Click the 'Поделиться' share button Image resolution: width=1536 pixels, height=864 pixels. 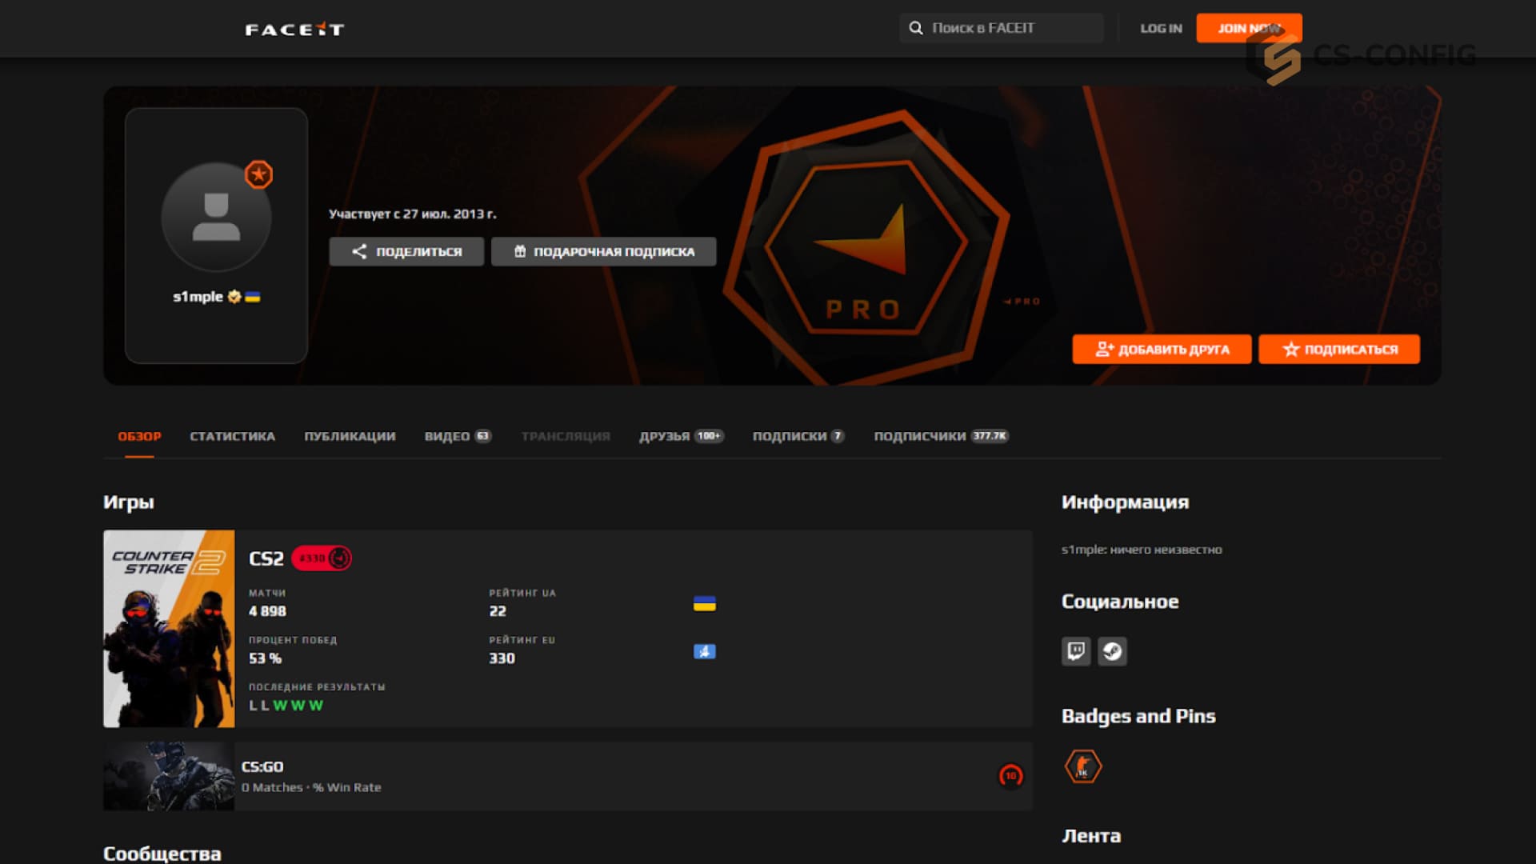click(406, 251)
